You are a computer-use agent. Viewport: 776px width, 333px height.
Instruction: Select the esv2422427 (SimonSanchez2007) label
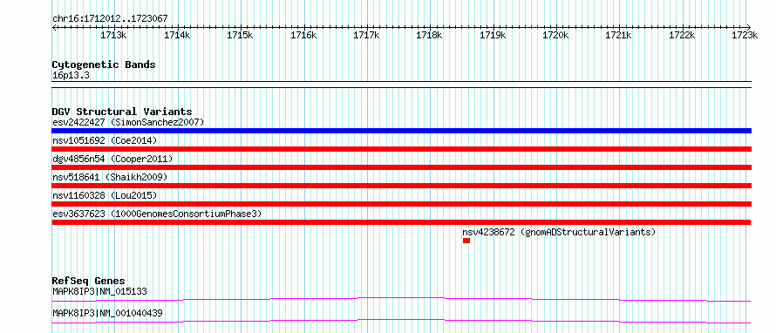pos(128,122)
